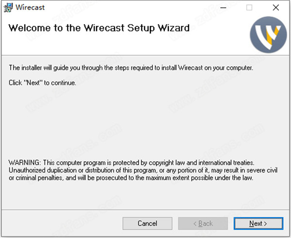Viewport: 291px width, 238px height.
Task: Proceed with the Next button
Action: [259, 223]
